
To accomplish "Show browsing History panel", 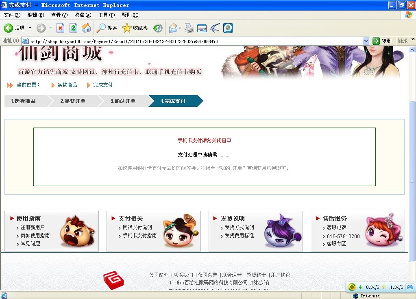I will 158,28.
